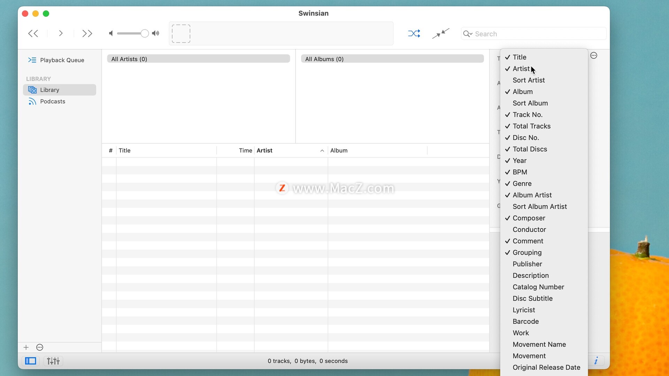Open tag editor ellipsis options icon
The image size is (669, 376).
tap(594, 56)
